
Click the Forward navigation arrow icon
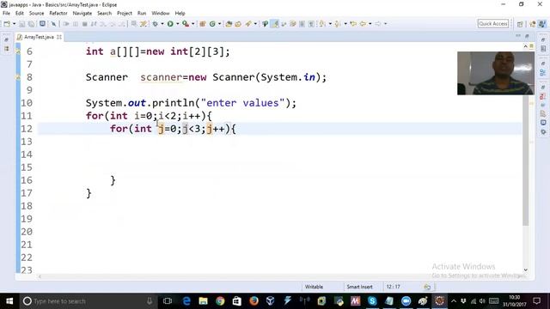[378, 24]
